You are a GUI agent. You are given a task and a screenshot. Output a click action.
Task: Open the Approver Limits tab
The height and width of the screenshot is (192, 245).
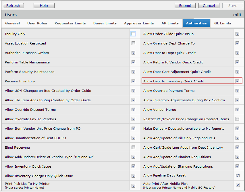[x=139, y=23]
